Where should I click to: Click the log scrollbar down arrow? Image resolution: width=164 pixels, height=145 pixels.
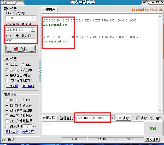pos(160,110)
